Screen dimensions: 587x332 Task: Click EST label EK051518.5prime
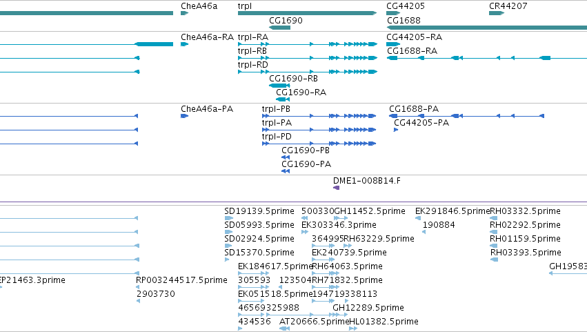275,294
